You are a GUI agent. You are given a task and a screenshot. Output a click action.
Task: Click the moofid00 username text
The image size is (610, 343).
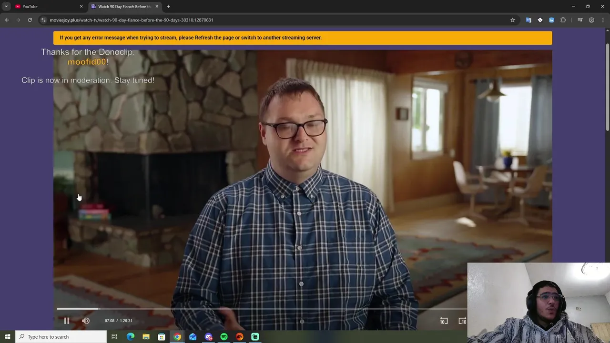click(x=86, y=62)
